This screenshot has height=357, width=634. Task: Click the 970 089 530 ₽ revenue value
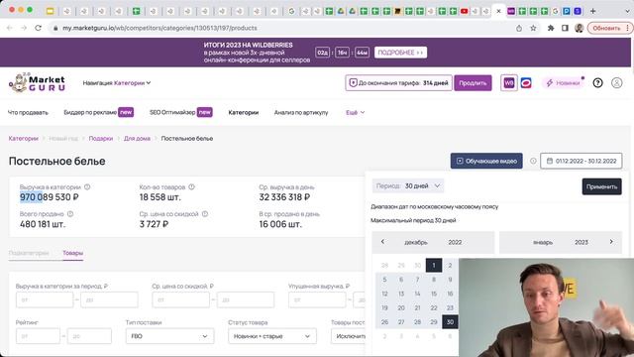tap(50, 197)
